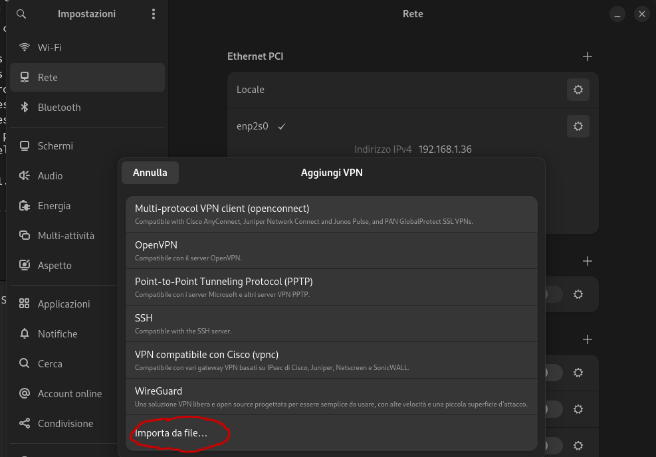656x457 pixels.
Task: Pick Multi-protocol VPN client (openconnect)
Action: tap(331, 214)
